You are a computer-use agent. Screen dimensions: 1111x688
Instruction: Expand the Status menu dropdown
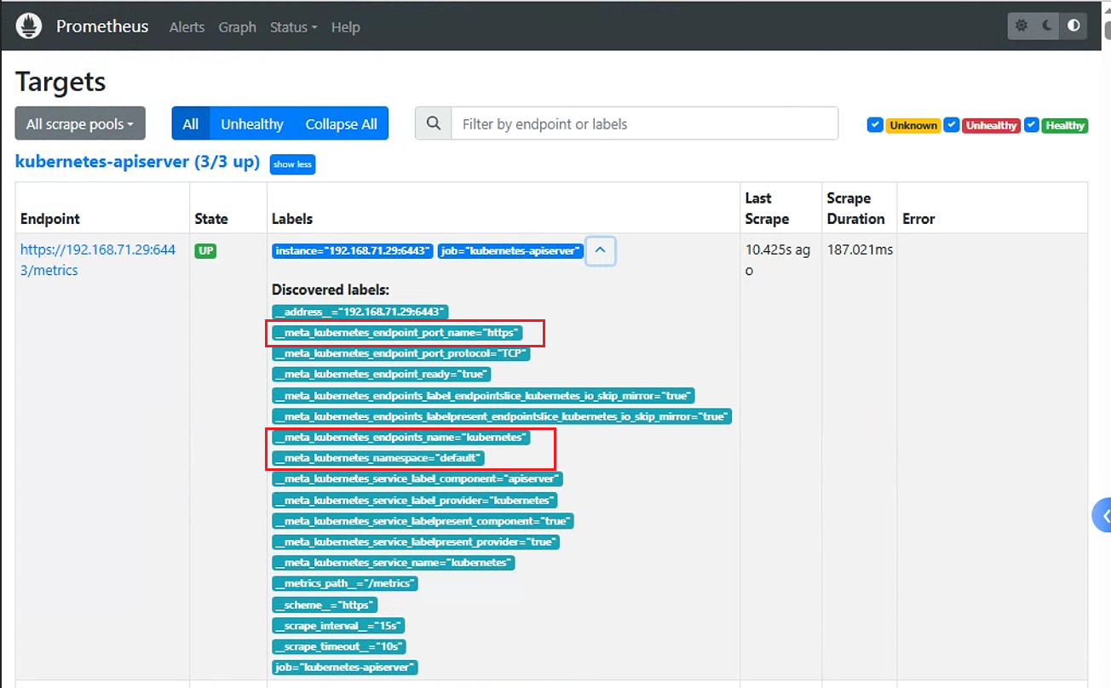pos(293,27)
